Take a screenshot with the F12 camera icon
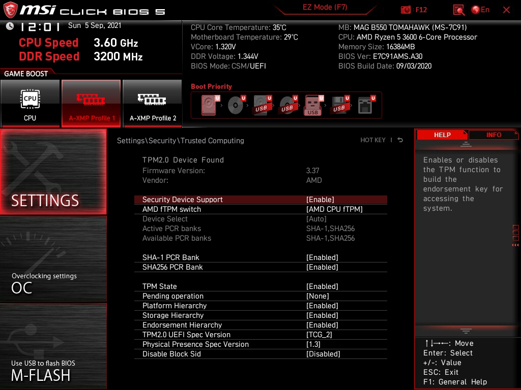The width and height of the screenshot is (521, 390). click(x=406, y=10)
